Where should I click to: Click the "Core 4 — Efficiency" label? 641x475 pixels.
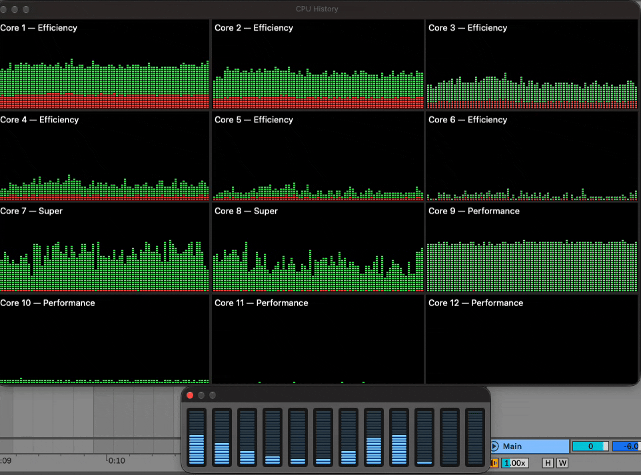tap(40, 120)
